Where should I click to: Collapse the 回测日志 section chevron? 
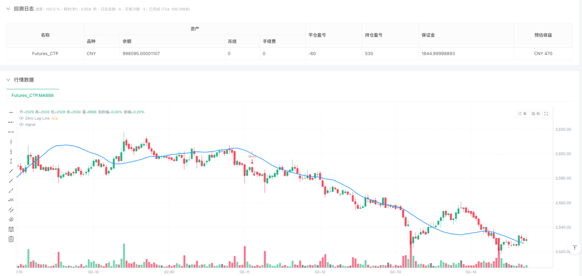pos(8,8)
